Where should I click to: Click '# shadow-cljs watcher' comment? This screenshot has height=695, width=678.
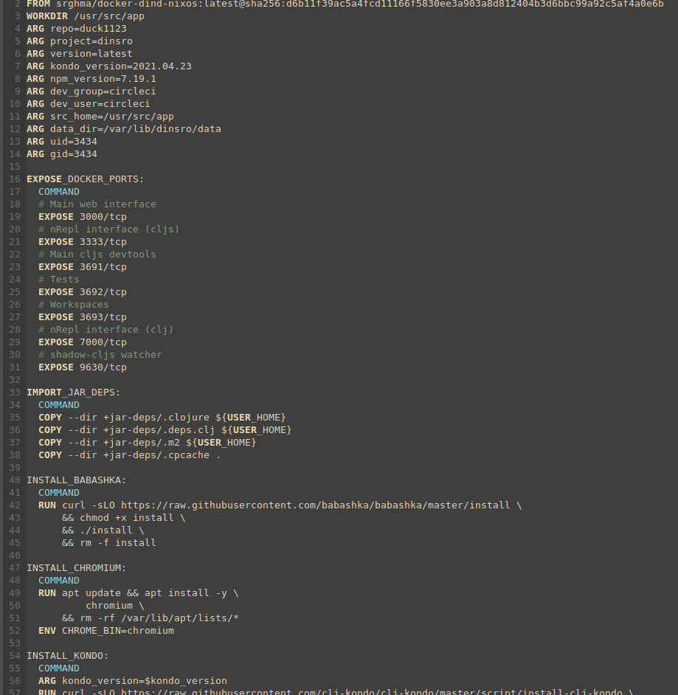[x=100, y=355]
